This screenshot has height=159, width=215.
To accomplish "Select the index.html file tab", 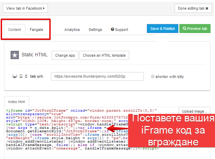I will point(17,102).
